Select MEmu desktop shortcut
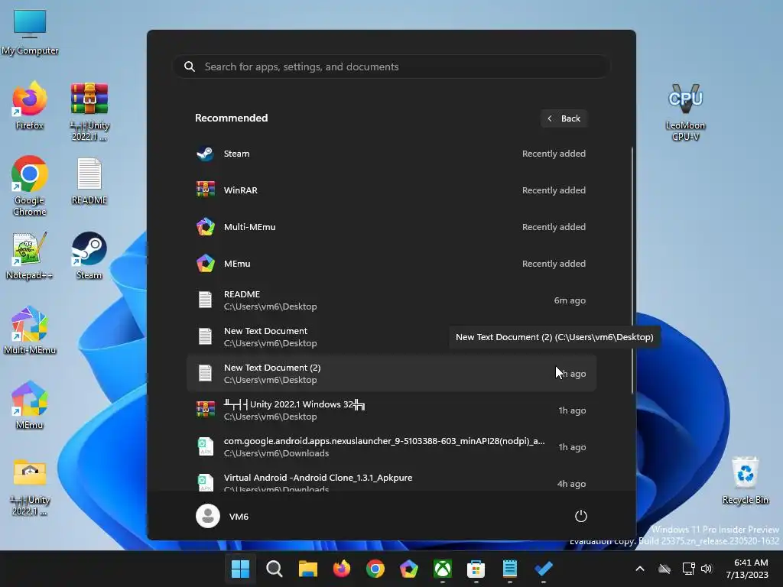The image size is (783, 587). (30, 405)
